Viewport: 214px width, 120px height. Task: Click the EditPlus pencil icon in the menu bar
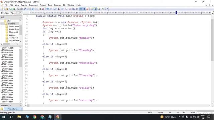click(x=2, y=5)
